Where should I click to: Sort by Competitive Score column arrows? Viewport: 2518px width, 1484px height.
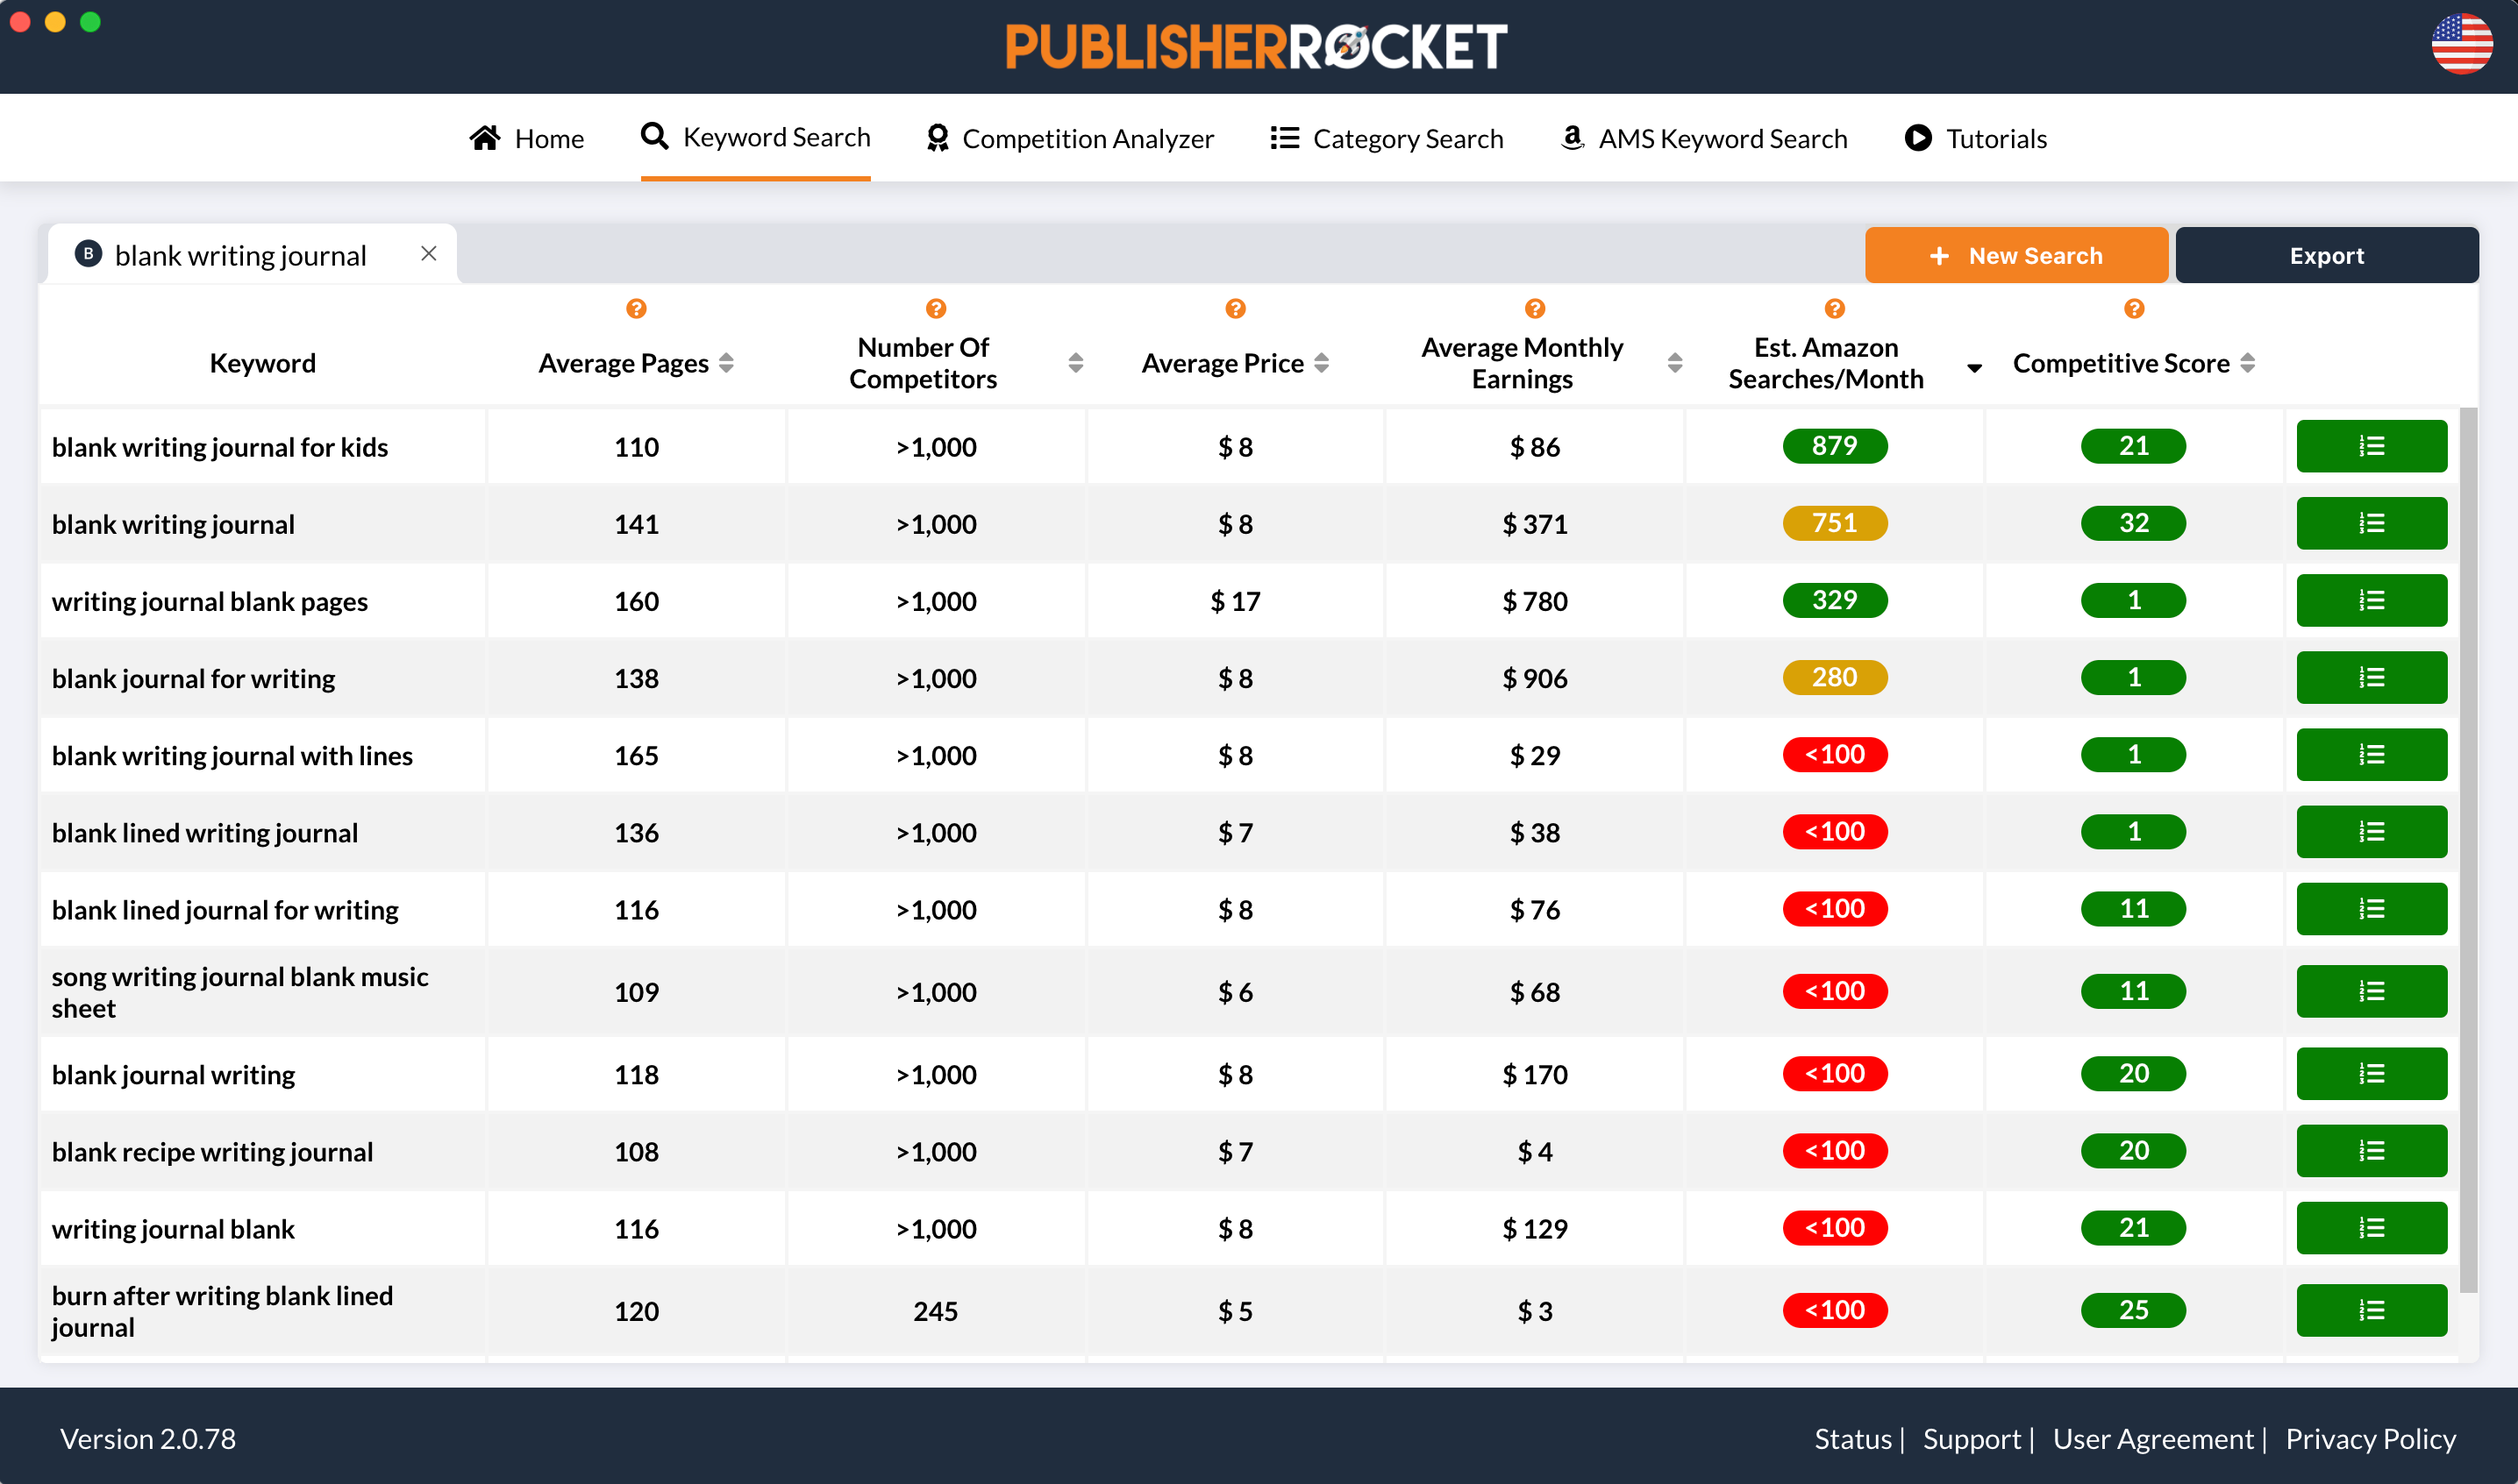click(x=2248, y=363)
